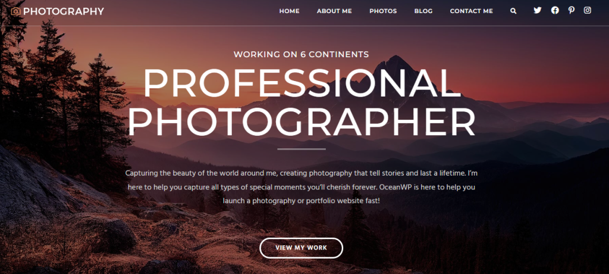Visit the Twitter profile icon
Screen dimensions: 609x274
click(x=537, y=11)
